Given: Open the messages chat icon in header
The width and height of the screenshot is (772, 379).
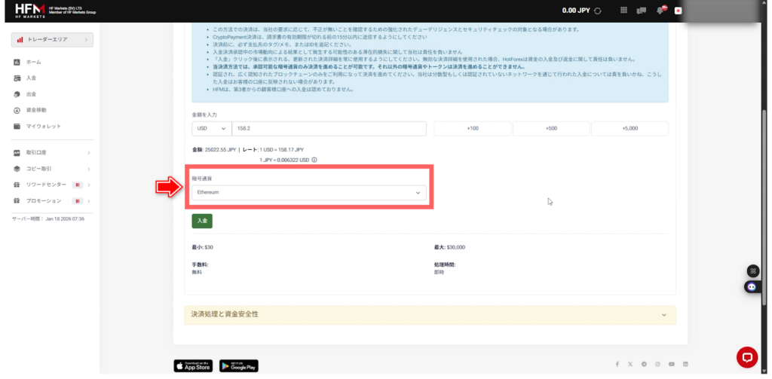Looking at the screenshot, I should point(642,11).
